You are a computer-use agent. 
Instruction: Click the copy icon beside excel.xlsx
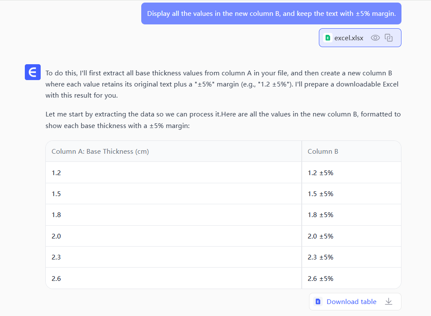(389, 38)
